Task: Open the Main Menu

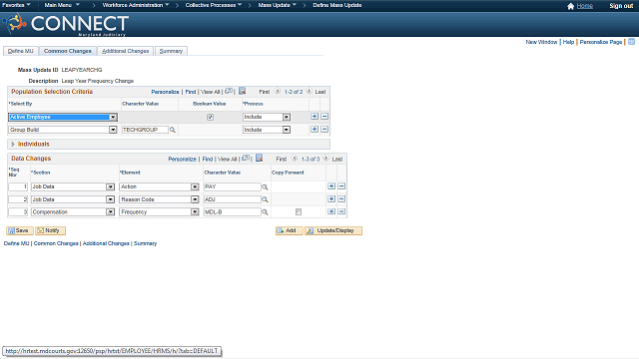Action: point(62,5)
